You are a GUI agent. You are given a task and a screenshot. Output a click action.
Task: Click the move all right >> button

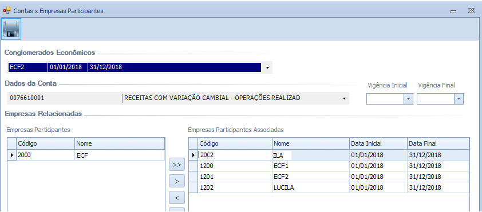pos(177,165)
